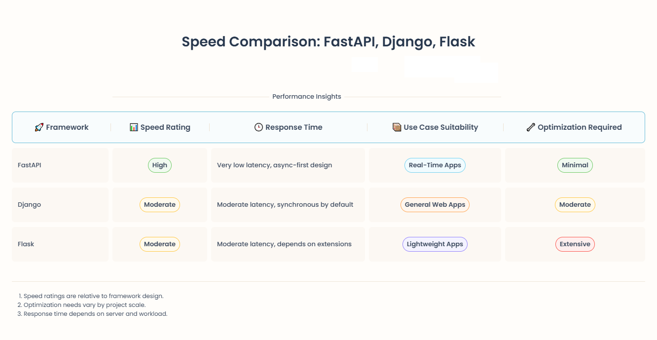Click the Response Time column header text

[x=293, y=127]
